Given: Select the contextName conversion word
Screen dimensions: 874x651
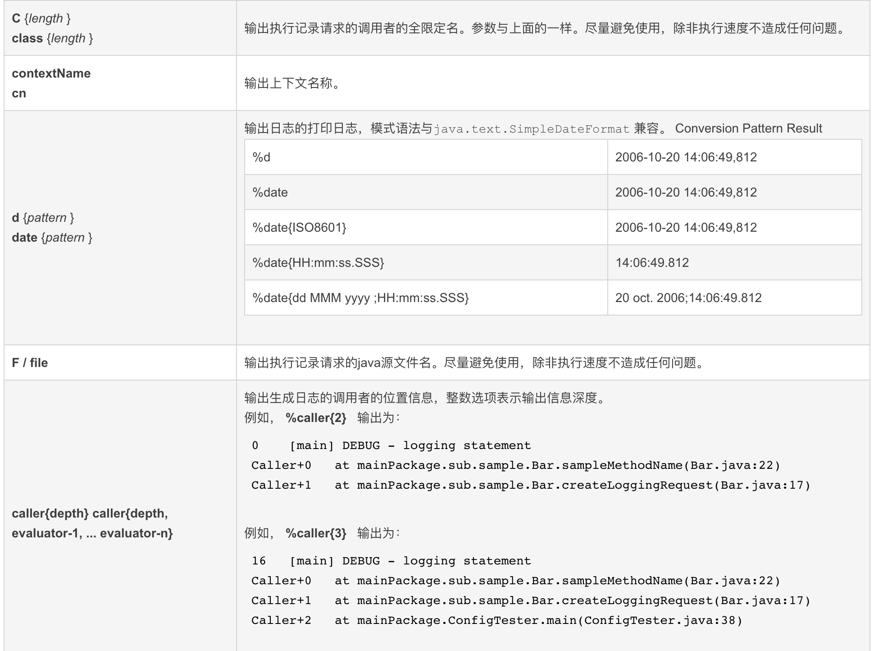Looking at the screenshot, I should coord(51,73).
